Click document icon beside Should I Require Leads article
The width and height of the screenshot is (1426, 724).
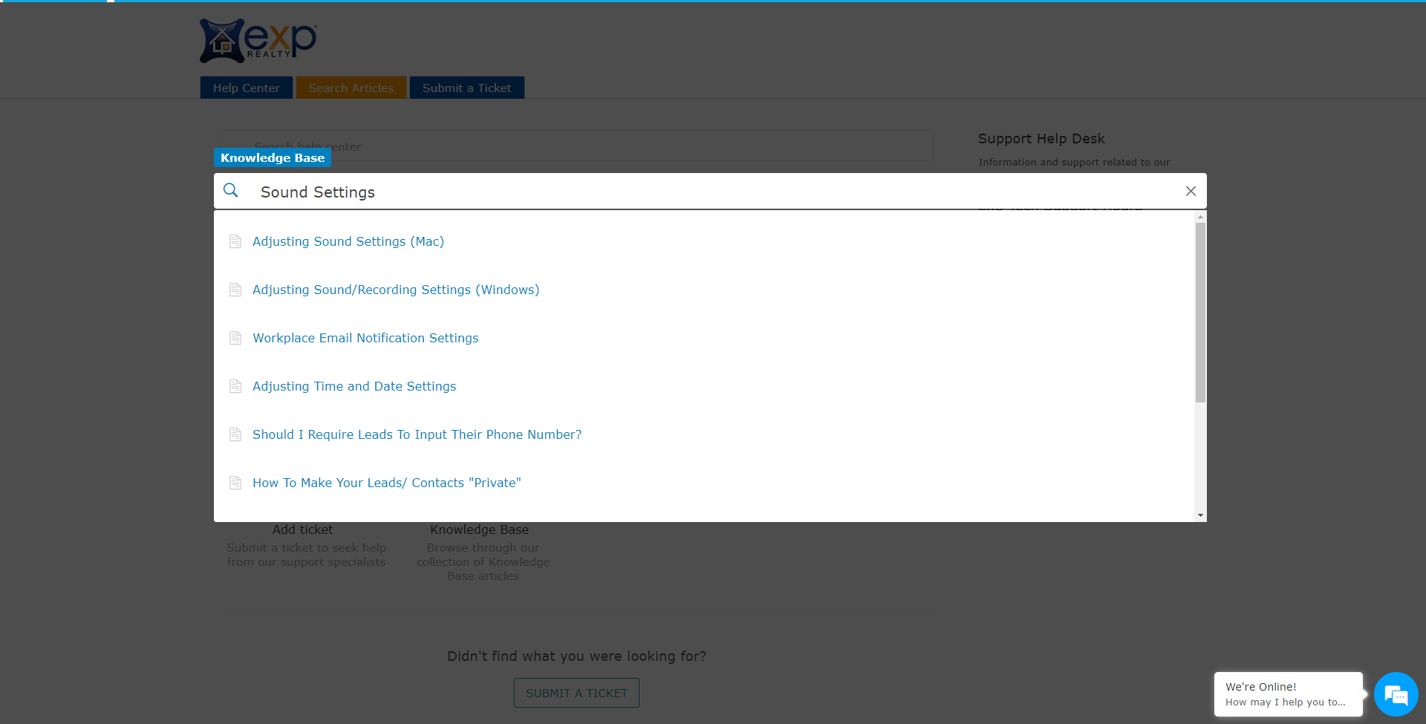click(235, 434)
